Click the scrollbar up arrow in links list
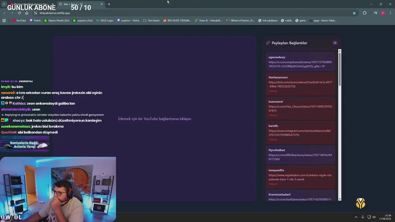 click(x=340, y=51)
